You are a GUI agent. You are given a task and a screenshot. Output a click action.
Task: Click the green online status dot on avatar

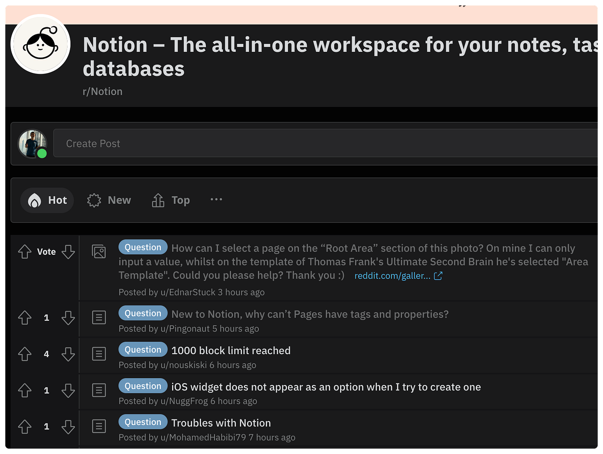(42, 154)
